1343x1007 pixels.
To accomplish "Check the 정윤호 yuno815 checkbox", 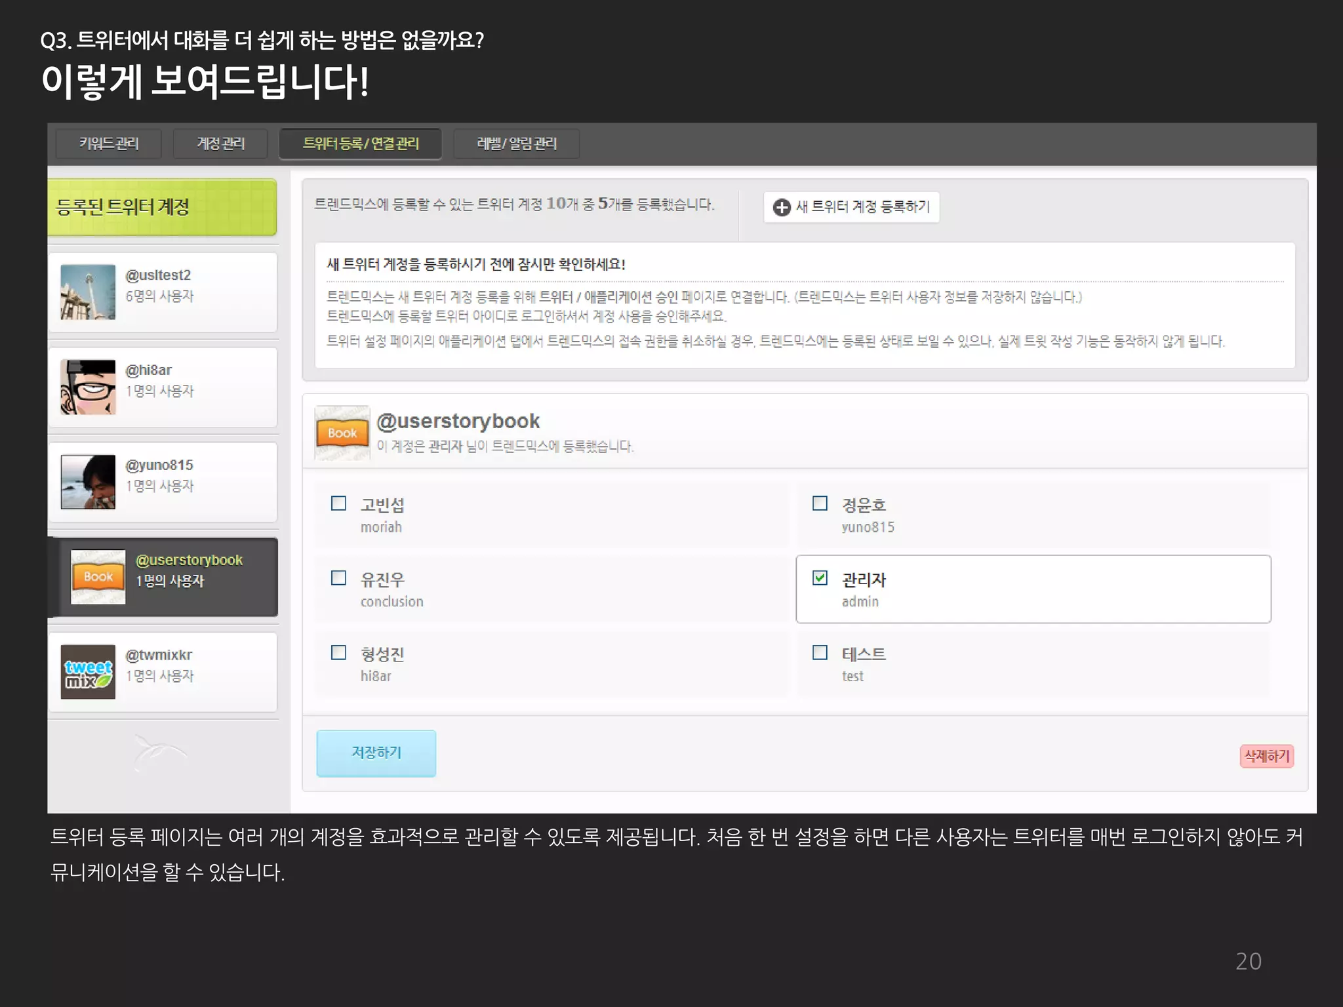I will click(x=820, y=503).
